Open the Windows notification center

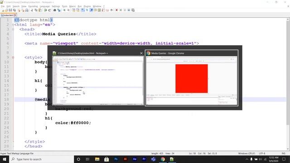pos(284,159)
